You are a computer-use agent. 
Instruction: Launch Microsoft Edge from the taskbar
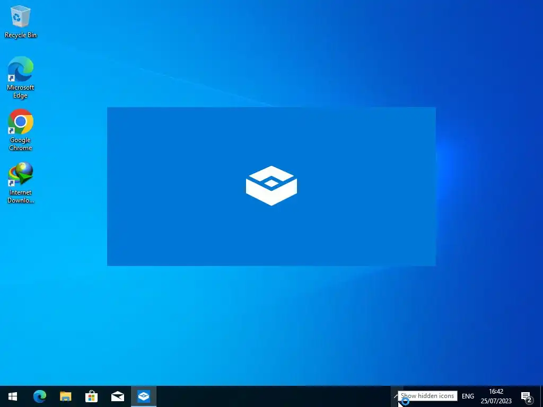coord(39,396)
